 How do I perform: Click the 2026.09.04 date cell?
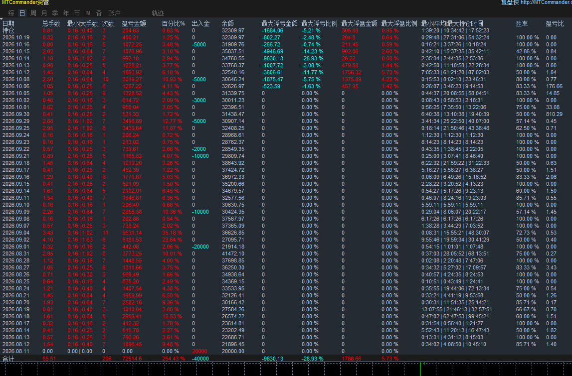[16, 233]
